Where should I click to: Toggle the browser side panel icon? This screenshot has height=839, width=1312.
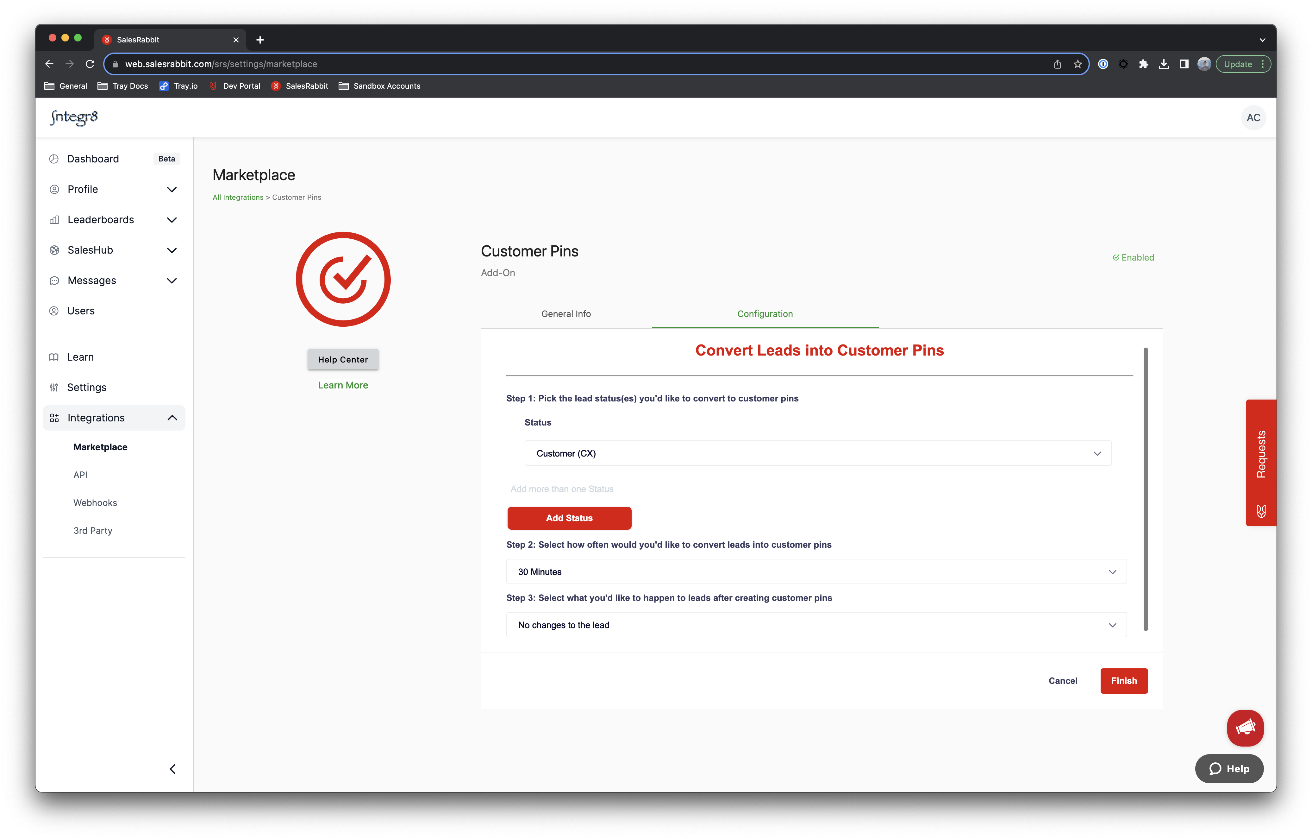[1184, 64]
